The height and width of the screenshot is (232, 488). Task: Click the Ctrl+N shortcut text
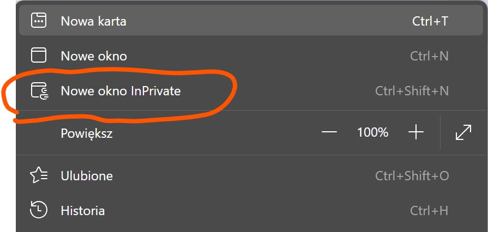pyautogui.click(x=429, y=56)
